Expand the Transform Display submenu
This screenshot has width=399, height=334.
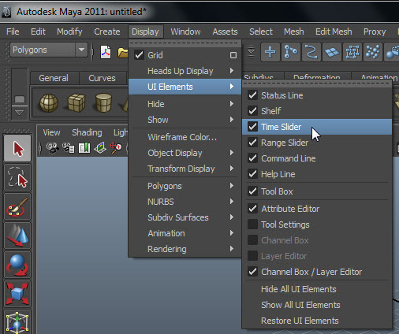(185, 169)
